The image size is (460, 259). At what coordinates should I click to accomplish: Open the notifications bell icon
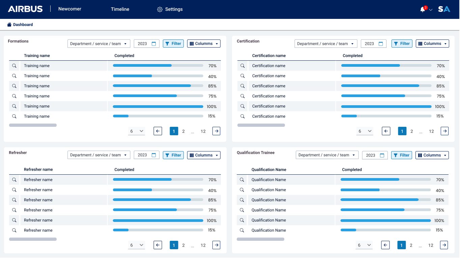pyautogui.click(x=423, y=9)
